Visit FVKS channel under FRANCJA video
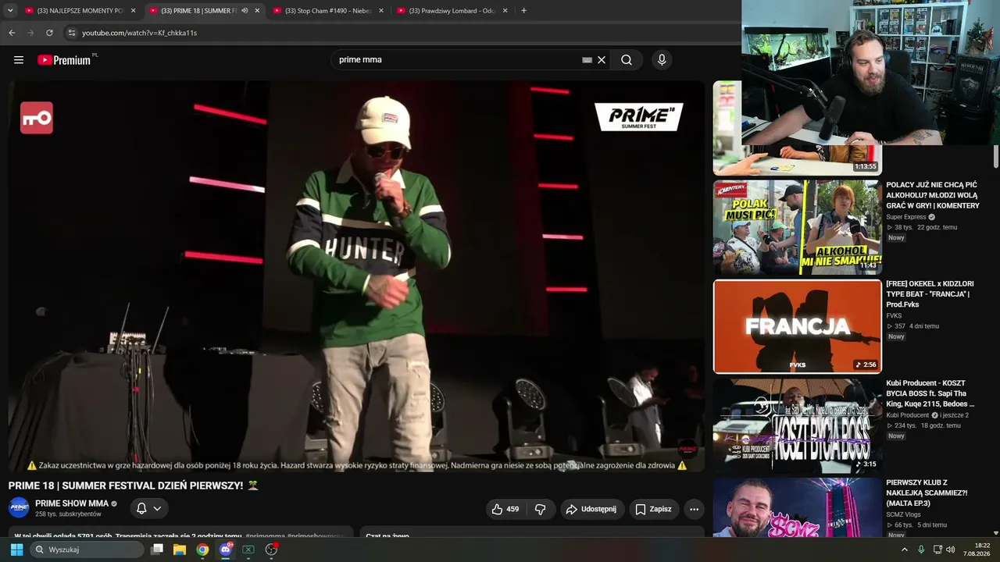 point(894,316)
